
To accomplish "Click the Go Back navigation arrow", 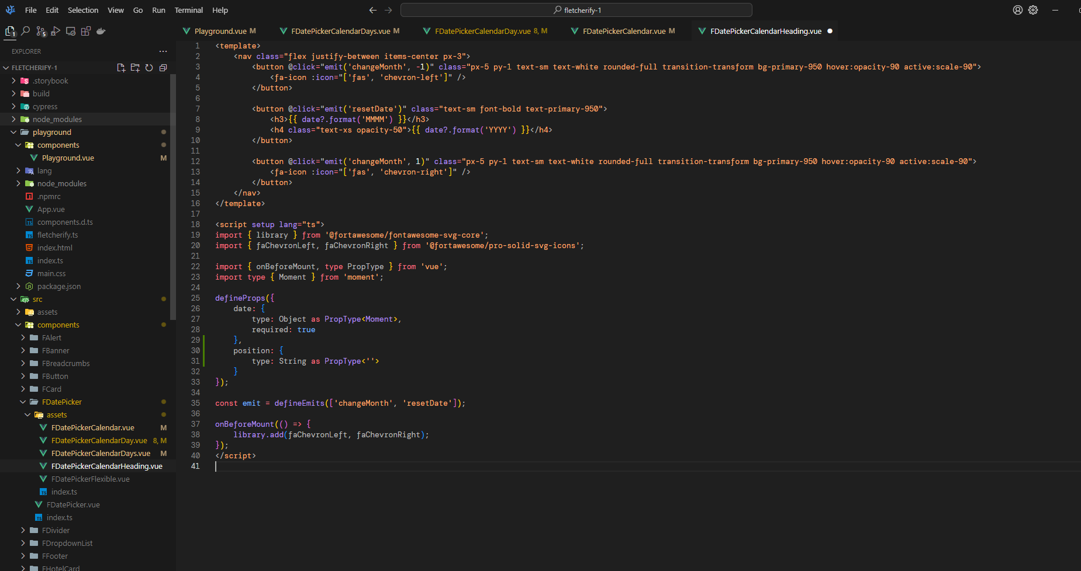I will tap(372, 10).
